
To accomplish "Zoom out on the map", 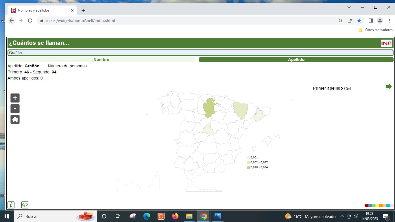I will point(15,109).
